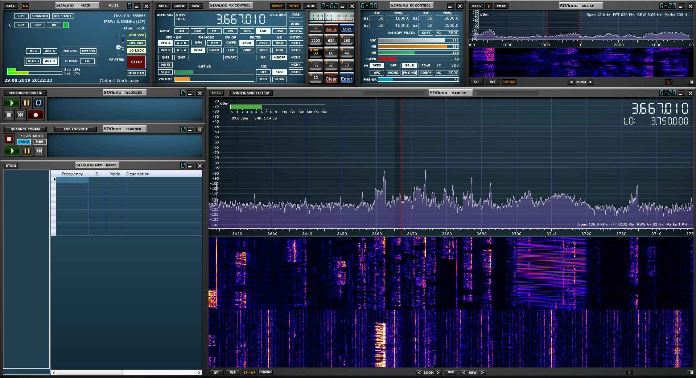Image resolution: width=696 pixels, height=378 pixels.
Task: Open SETT. in the Main panel
Action: 11,6
